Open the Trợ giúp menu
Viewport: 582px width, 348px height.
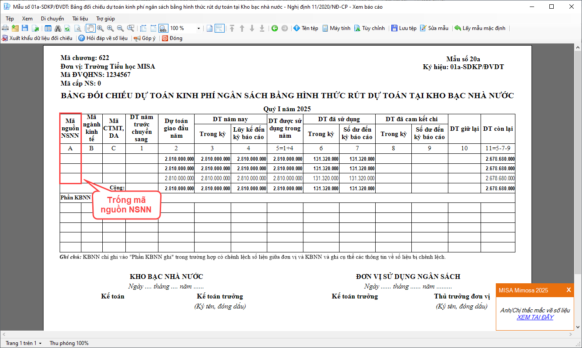point(105,19)
